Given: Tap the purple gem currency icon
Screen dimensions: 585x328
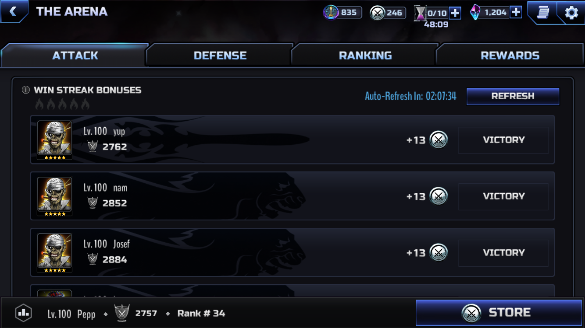Looking at the screenshot, I should pyautogui.click(x=475, y=12).
